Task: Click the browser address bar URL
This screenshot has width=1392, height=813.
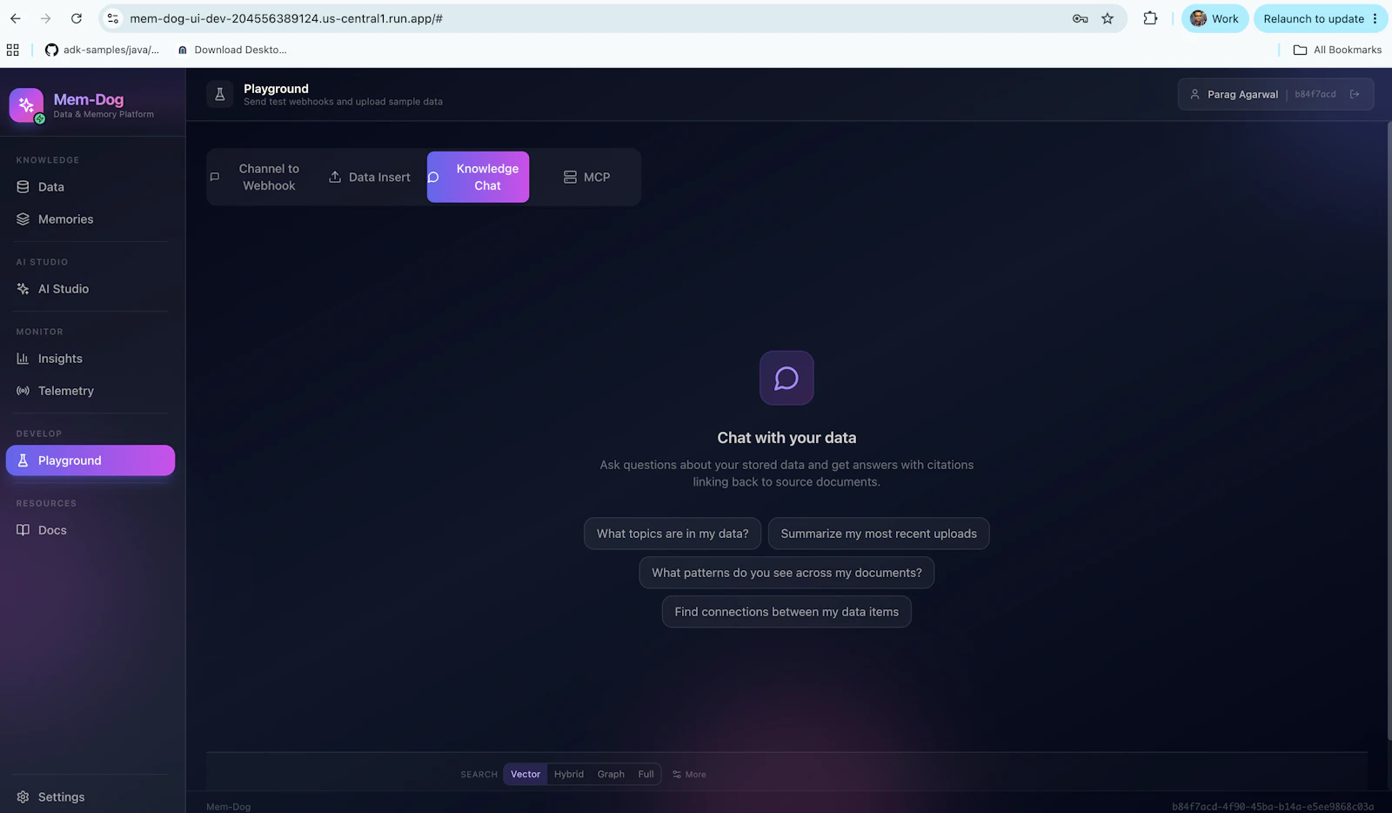Action: tap(286, 18)
